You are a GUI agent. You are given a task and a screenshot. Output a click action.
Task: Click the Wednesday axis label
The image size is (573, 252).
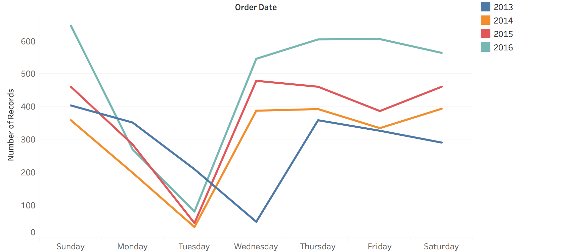(256, 246)
